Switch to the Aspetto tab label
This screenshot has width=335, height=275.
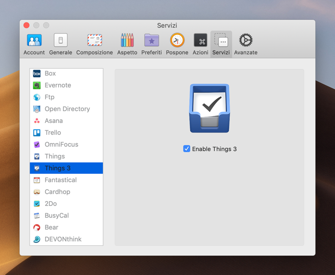click(127, 52)
